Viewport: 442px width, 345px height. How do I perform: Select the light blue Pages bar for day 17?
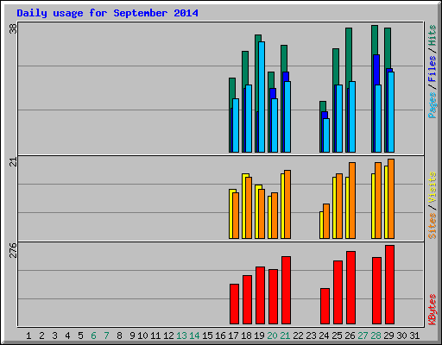click(236, 125)
